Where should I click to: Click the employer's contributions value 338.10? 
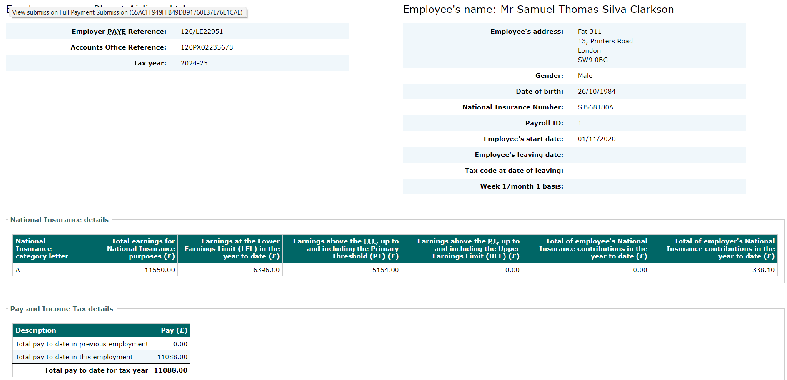[763, 270]
